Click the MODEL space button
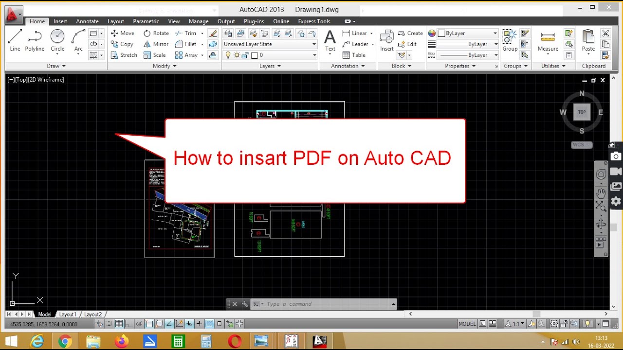 coord(467,324)
